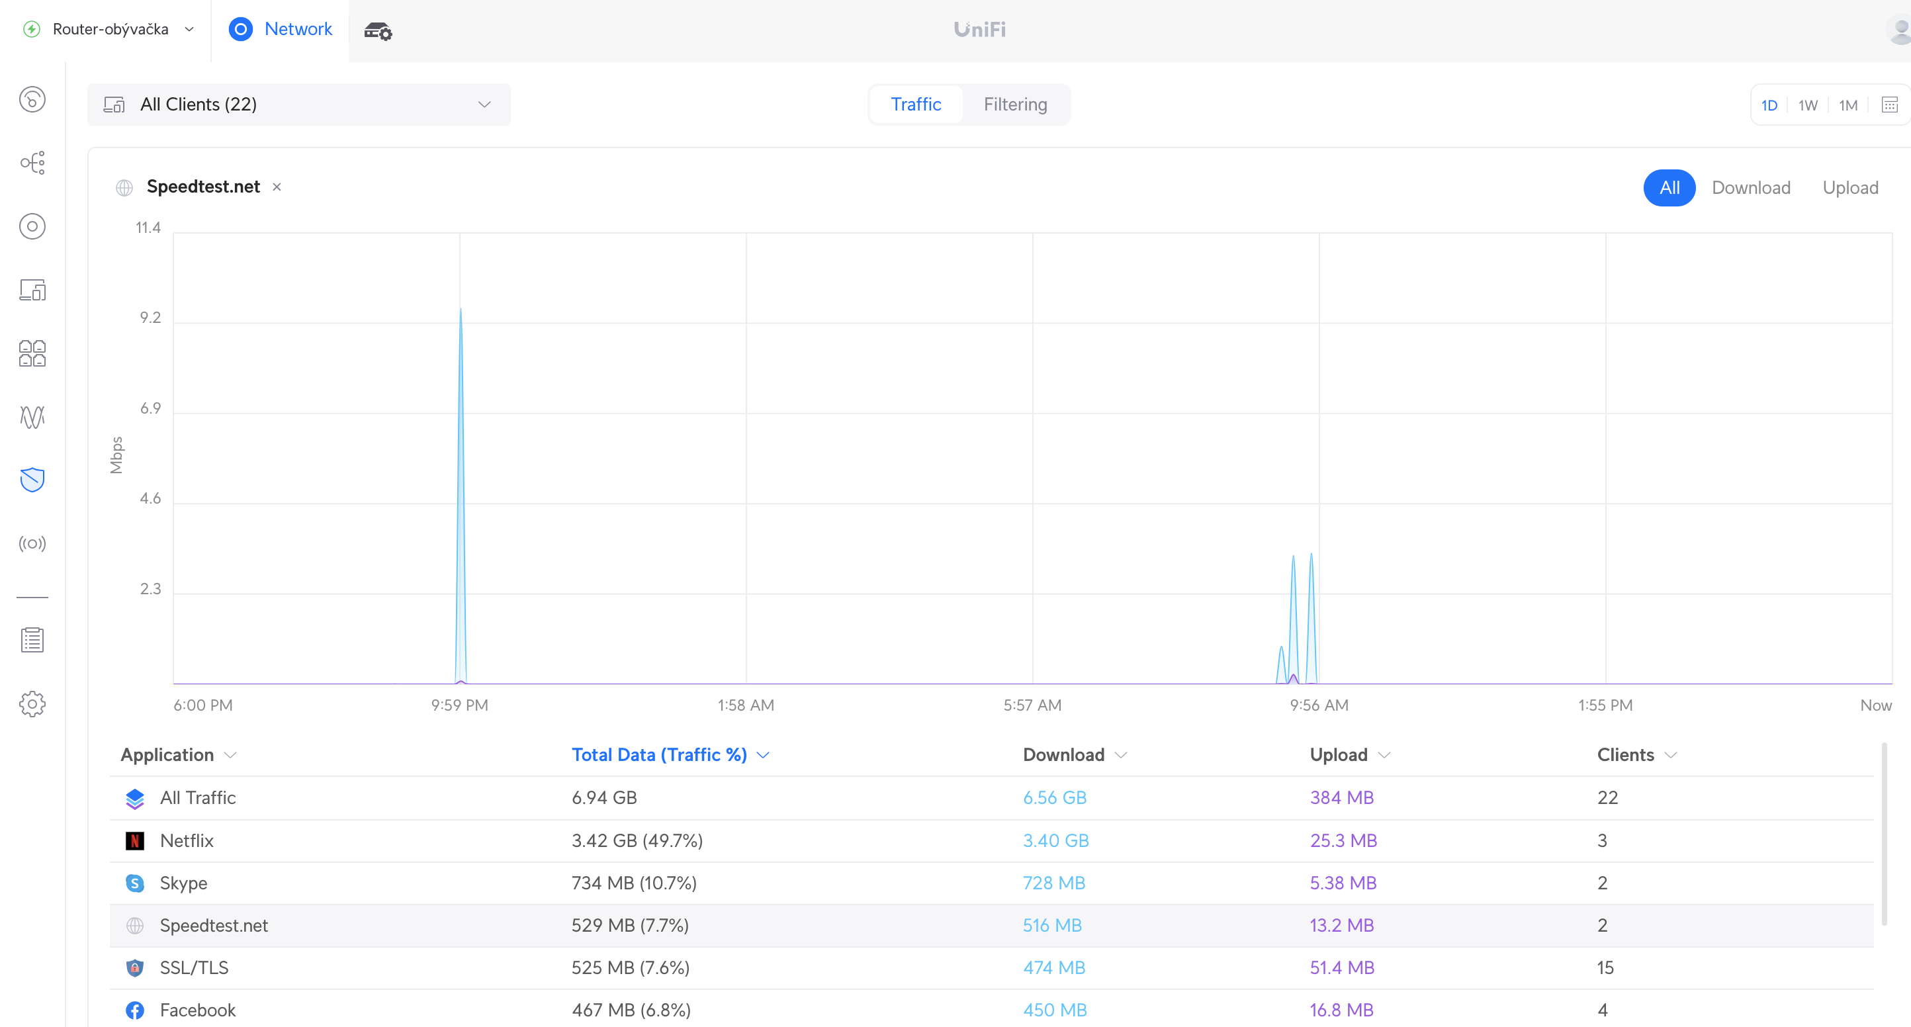The width and height of the screenshot is (1911, 1027).
Task: Select the SSL/TLS row
Action: [991, 967]
